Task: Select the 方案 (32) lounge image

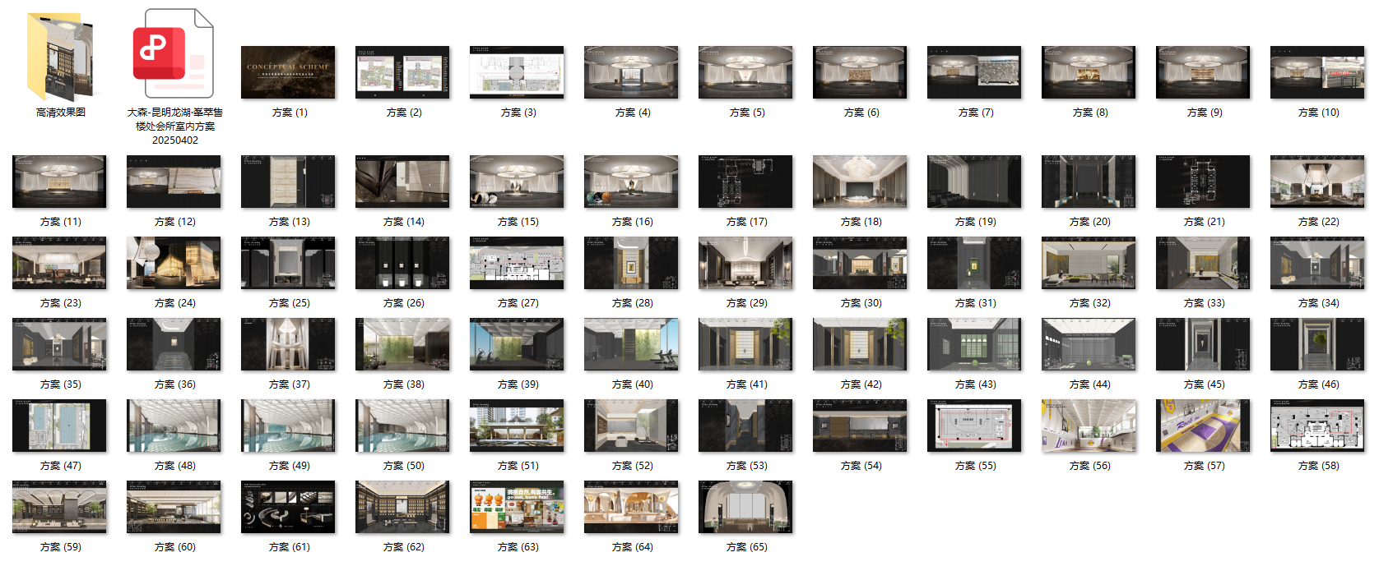Action: point(1089,263)
